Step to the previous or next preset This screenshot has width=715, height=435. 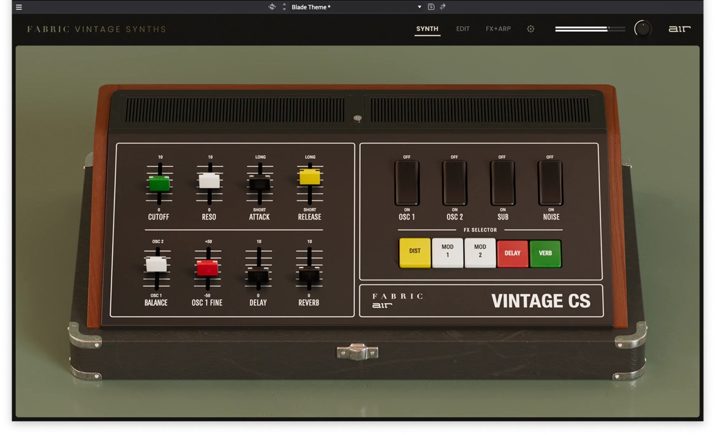[x=284, y=7]
